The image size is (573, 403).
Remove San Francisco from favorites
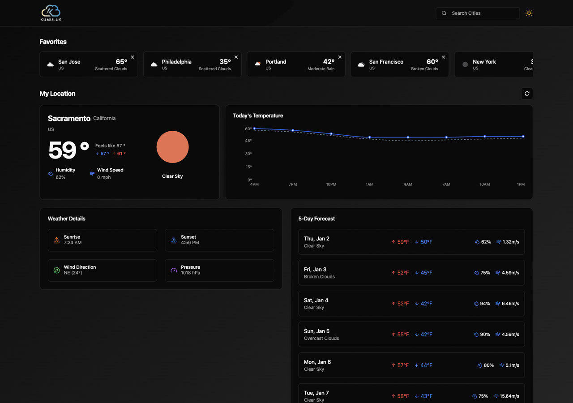[443, 57]
